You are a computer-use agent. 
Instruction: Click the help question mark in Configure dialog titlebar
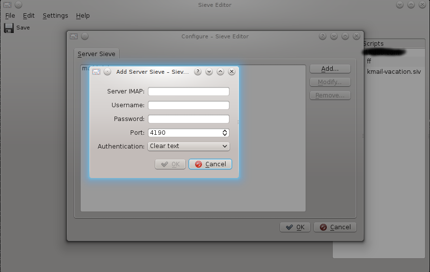[323, 36]
